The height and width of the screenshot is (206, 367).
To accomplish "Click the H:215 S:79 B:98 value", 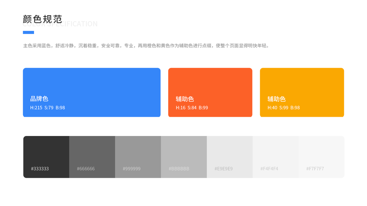I will click(x=47, y=108).
